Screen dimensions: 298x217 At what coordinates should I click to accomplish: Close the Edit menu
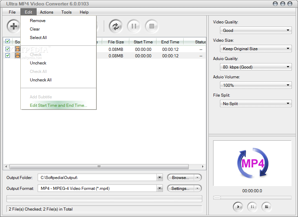pos(29,12)
